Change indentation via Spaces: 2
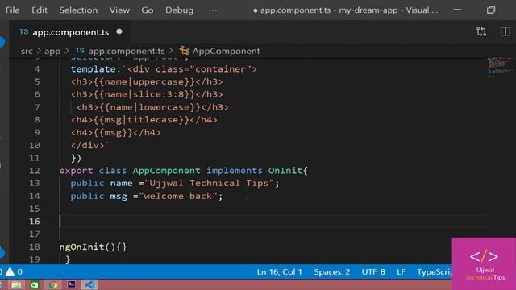The image size is (516, 290). tap(331, 272)
